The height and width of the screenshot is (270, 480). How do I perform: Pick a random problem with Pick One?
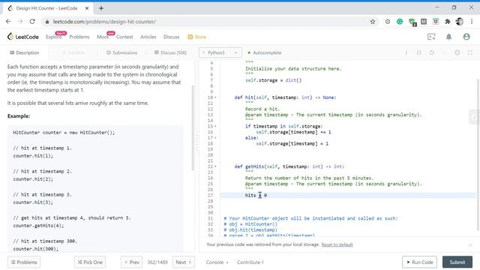90,262
